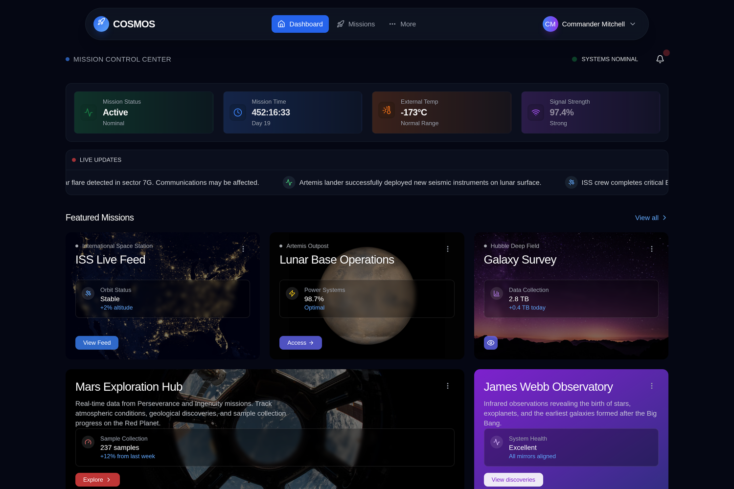Click the Data Collection bar chart icon
The image size is (734, 489).
[497, 293]
